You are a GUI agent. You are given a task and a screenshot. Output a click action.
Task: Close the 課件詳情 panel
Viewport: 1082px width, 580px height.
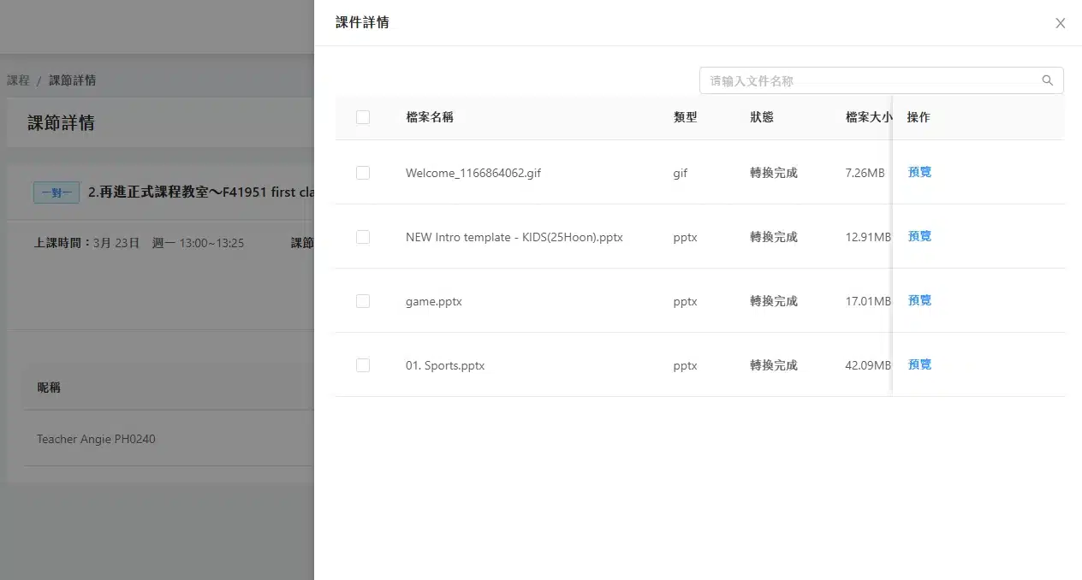click(1060, 23)
